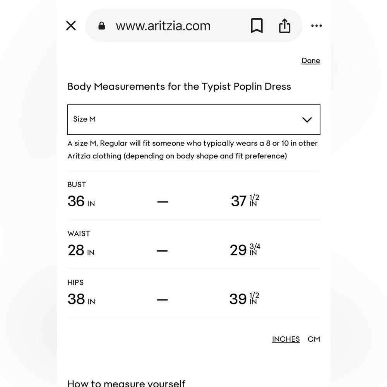Tap the size M Regular fit description text
The height and width of the screenshot is (387, 387).
[192, 149]
